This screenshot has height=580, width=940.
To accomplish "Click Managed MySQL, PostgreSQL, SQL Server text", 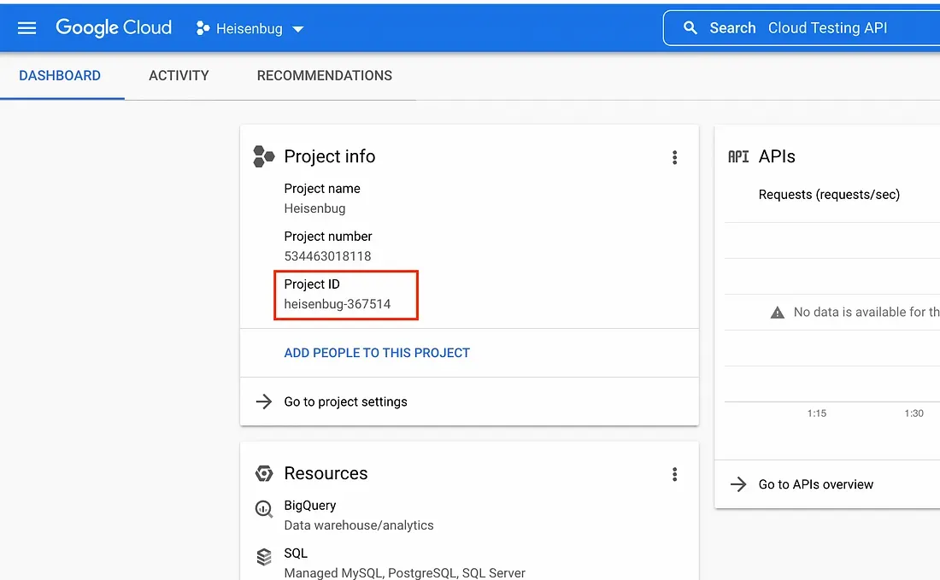I will point(405,573).
